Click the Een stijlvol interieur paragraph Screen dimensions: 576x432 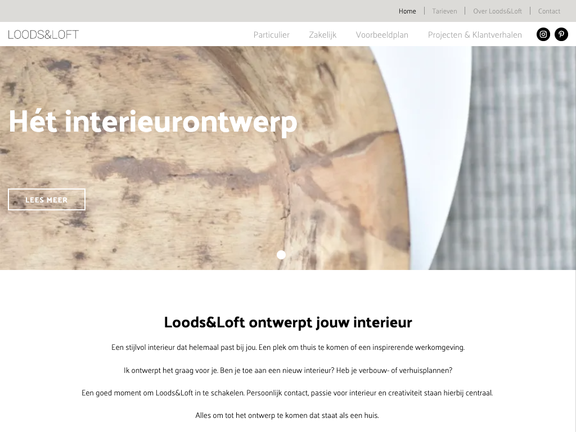point(288,348)
